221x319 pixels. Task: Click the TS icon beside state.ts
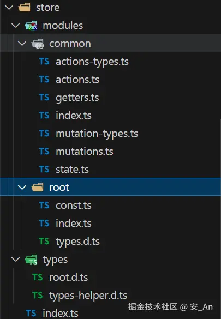[44, 169]
